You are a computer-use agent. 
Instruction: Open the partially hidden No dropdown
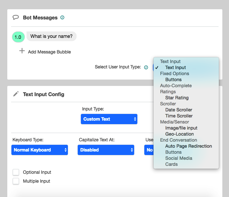(x=149, y=150)
